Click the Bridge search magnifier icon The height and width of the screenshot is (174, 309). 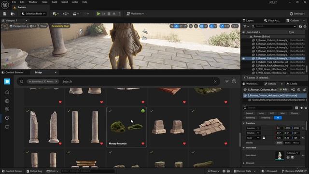[x=22, y=82]
